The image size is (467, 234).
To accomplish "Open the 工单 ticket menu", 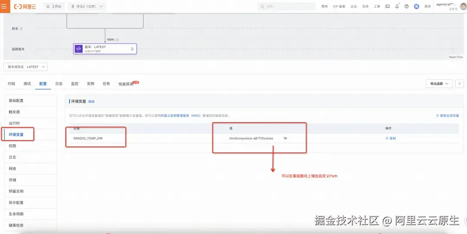I will [x=377, y=6].
